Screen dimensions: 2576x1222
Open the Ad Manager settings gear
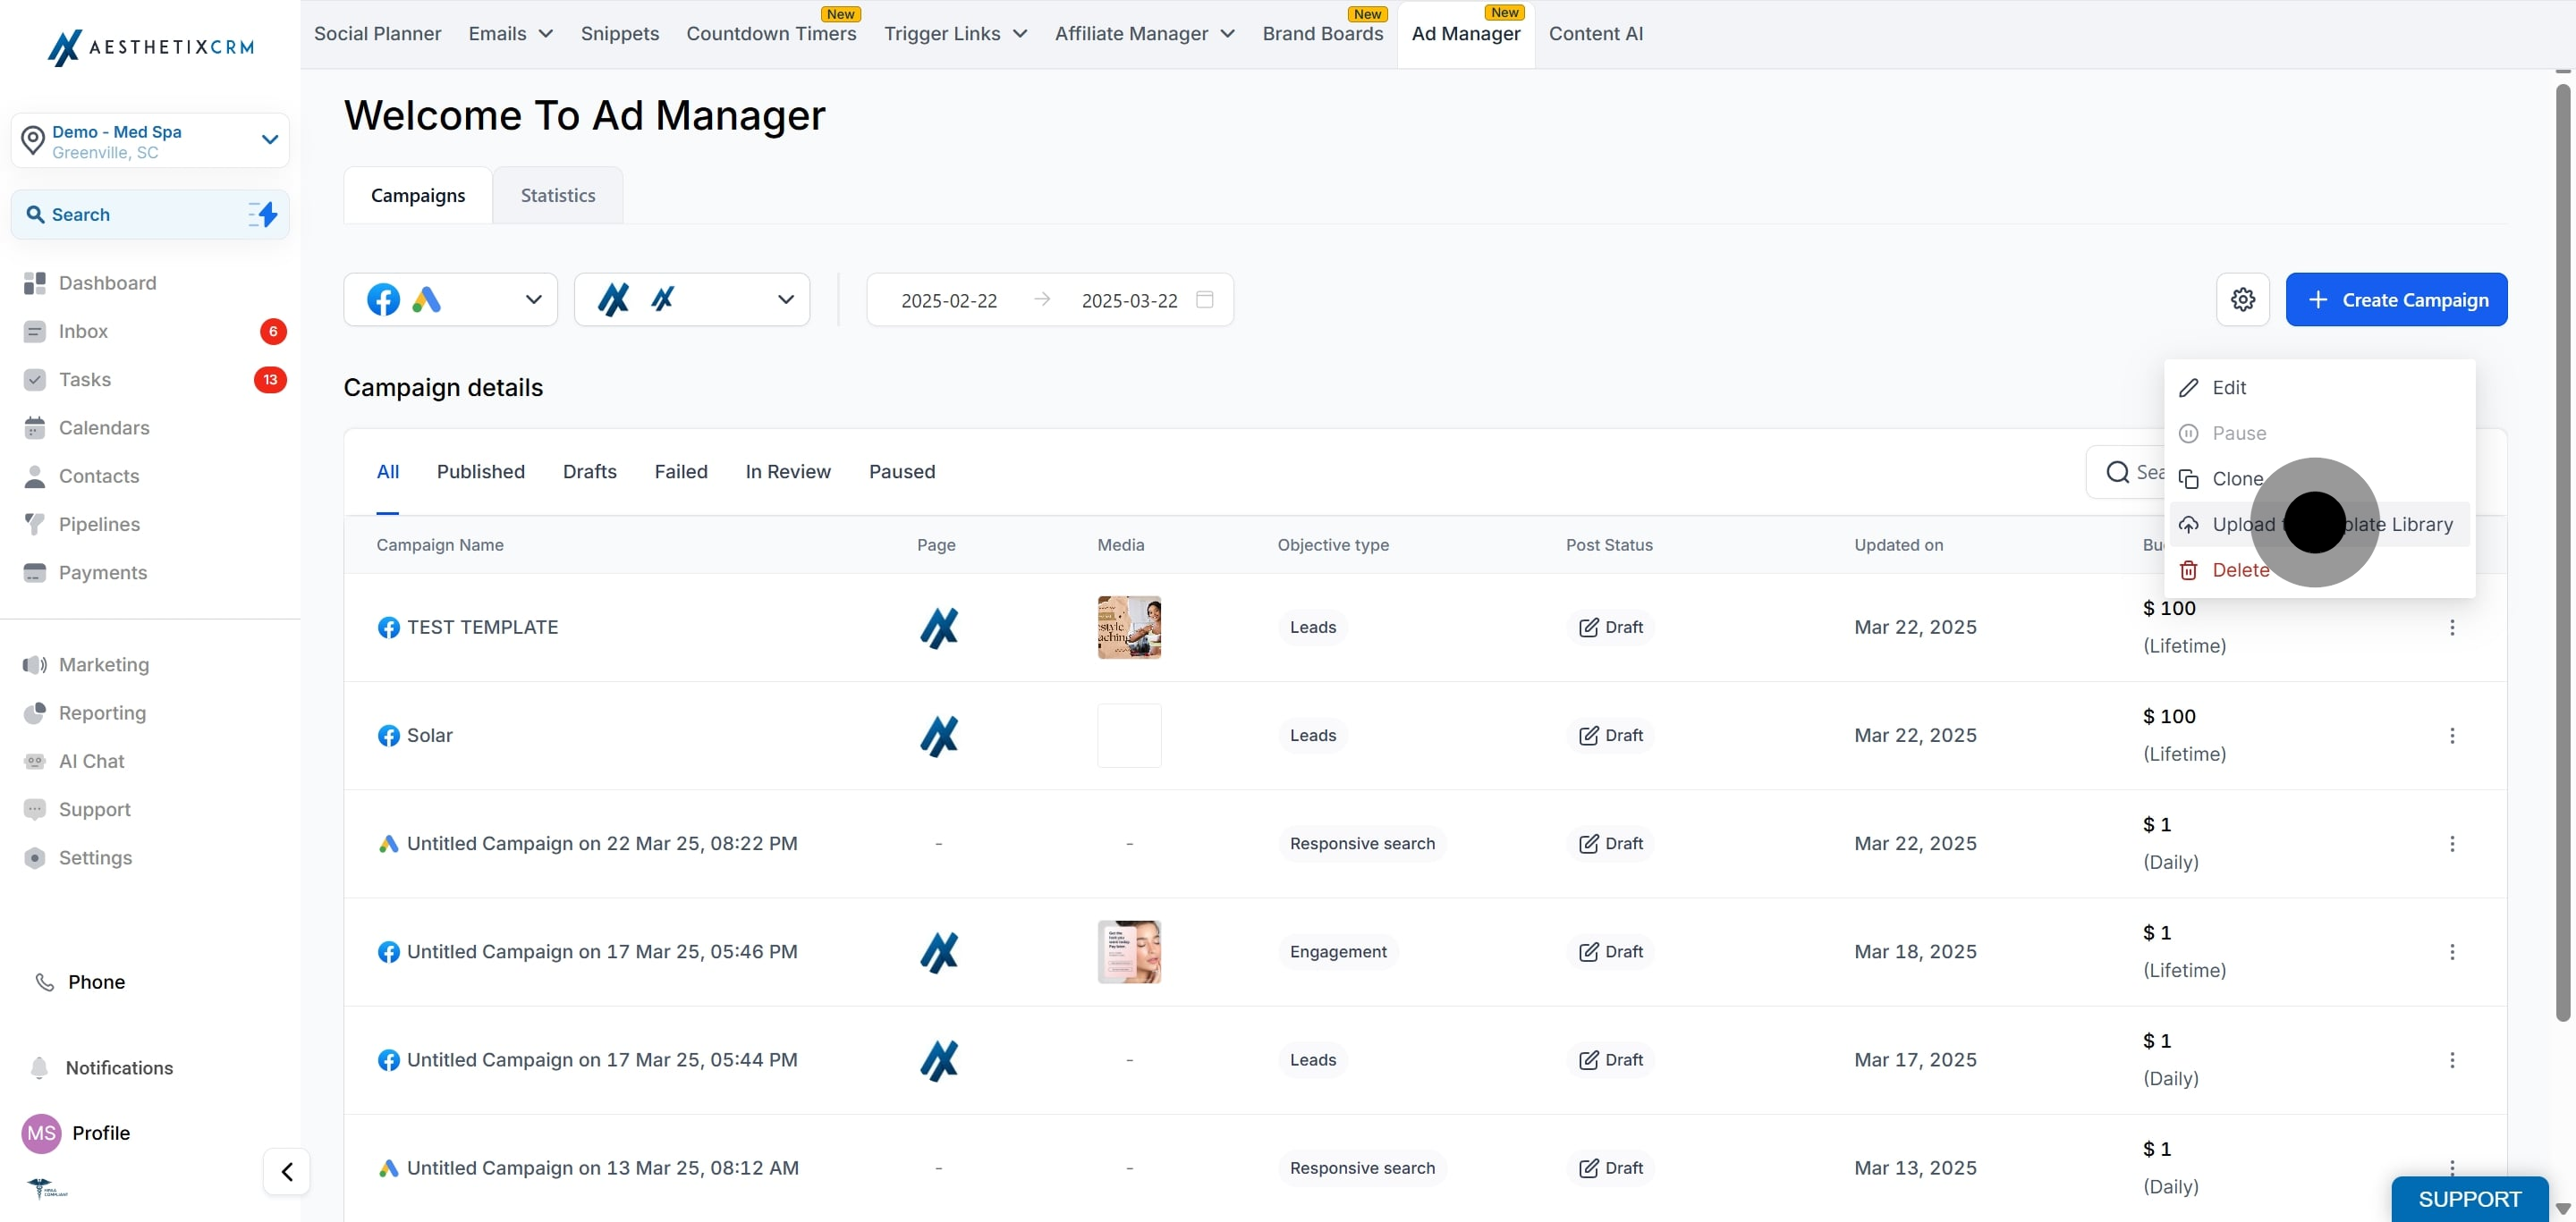pos(2242,299)
